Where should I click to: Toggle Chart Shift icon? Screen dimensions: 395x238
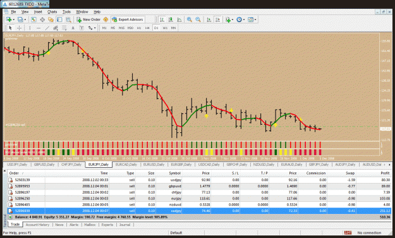point(217,20)
